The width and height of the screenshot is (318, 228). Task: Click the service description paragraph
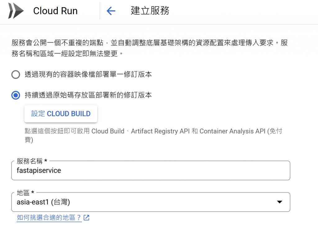150,48
